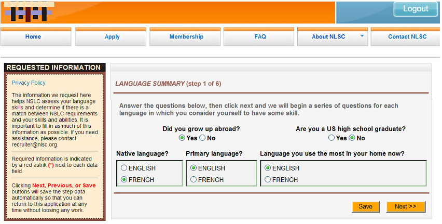The width and height of the screenshot is (442, 224).
Task: Choose No for US high school graduate
Action: (x=352, y=138)
